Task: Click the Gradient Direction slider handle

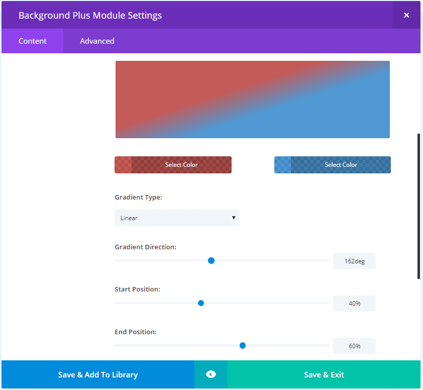Action: 211,260
